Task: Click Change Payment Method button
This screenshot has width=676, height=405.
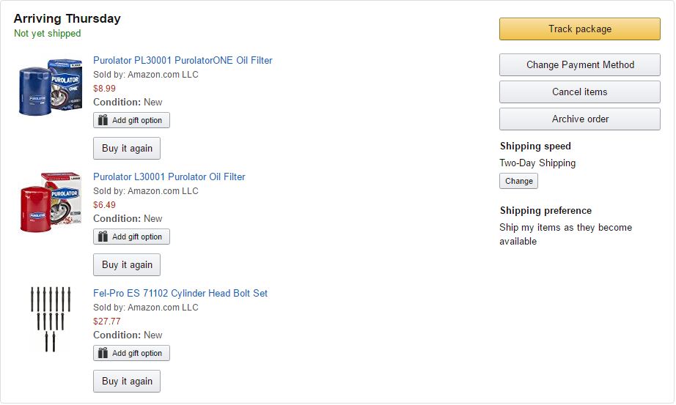Action: (x=579, y=64)
